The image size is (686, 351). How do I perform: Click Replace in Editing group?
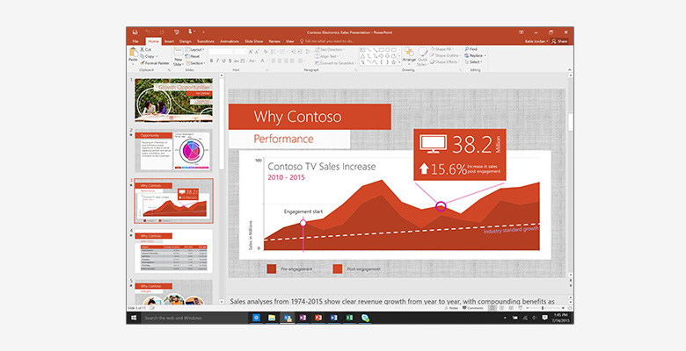tap(475, 55)
